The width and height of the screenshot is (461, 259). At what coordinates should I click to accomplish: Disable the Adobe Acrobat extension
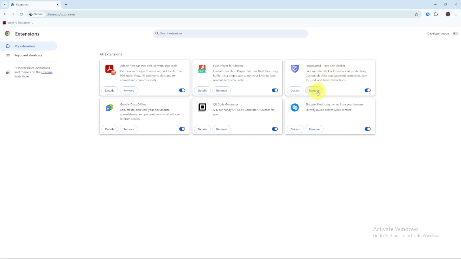point(182,90)
